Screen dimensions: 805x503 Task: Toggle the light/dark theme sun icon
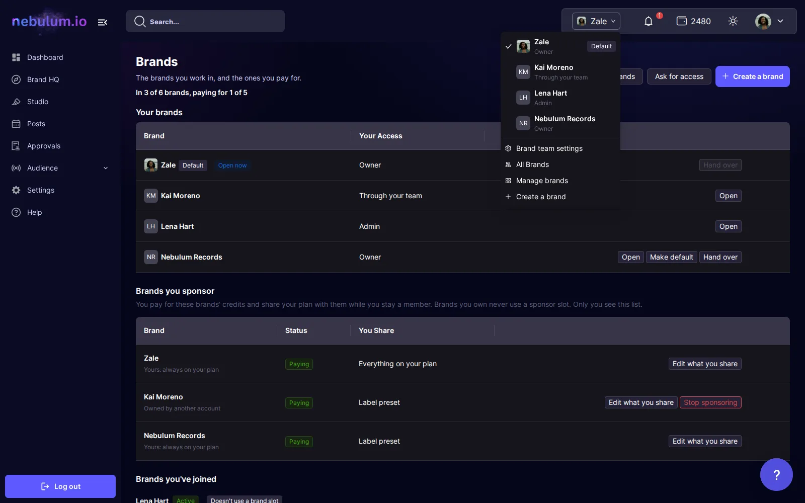point(733,21)
